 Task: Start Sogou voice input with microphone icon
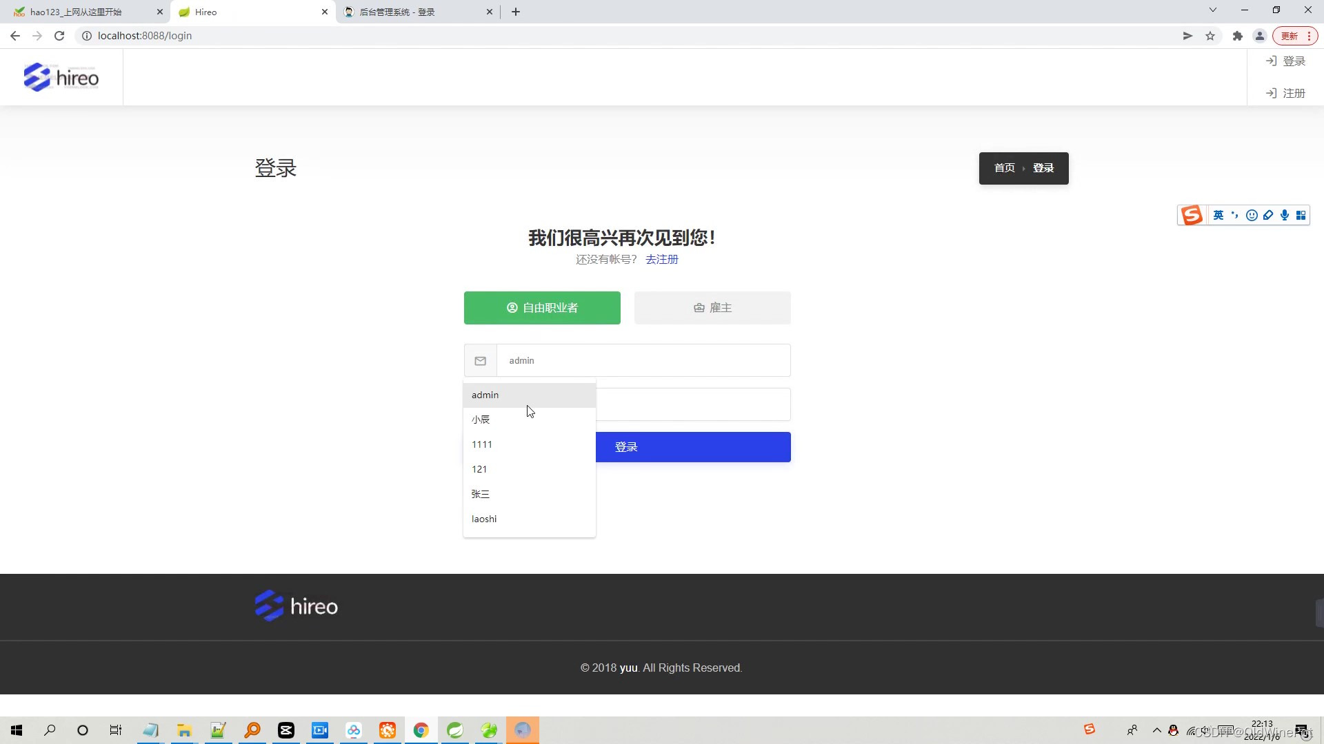[1284, 215]
